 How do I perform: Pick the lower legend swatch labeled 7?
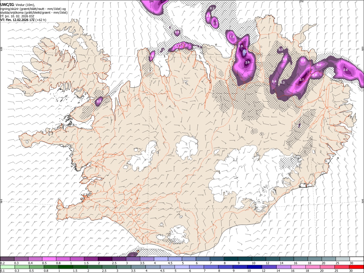(211, 267)
